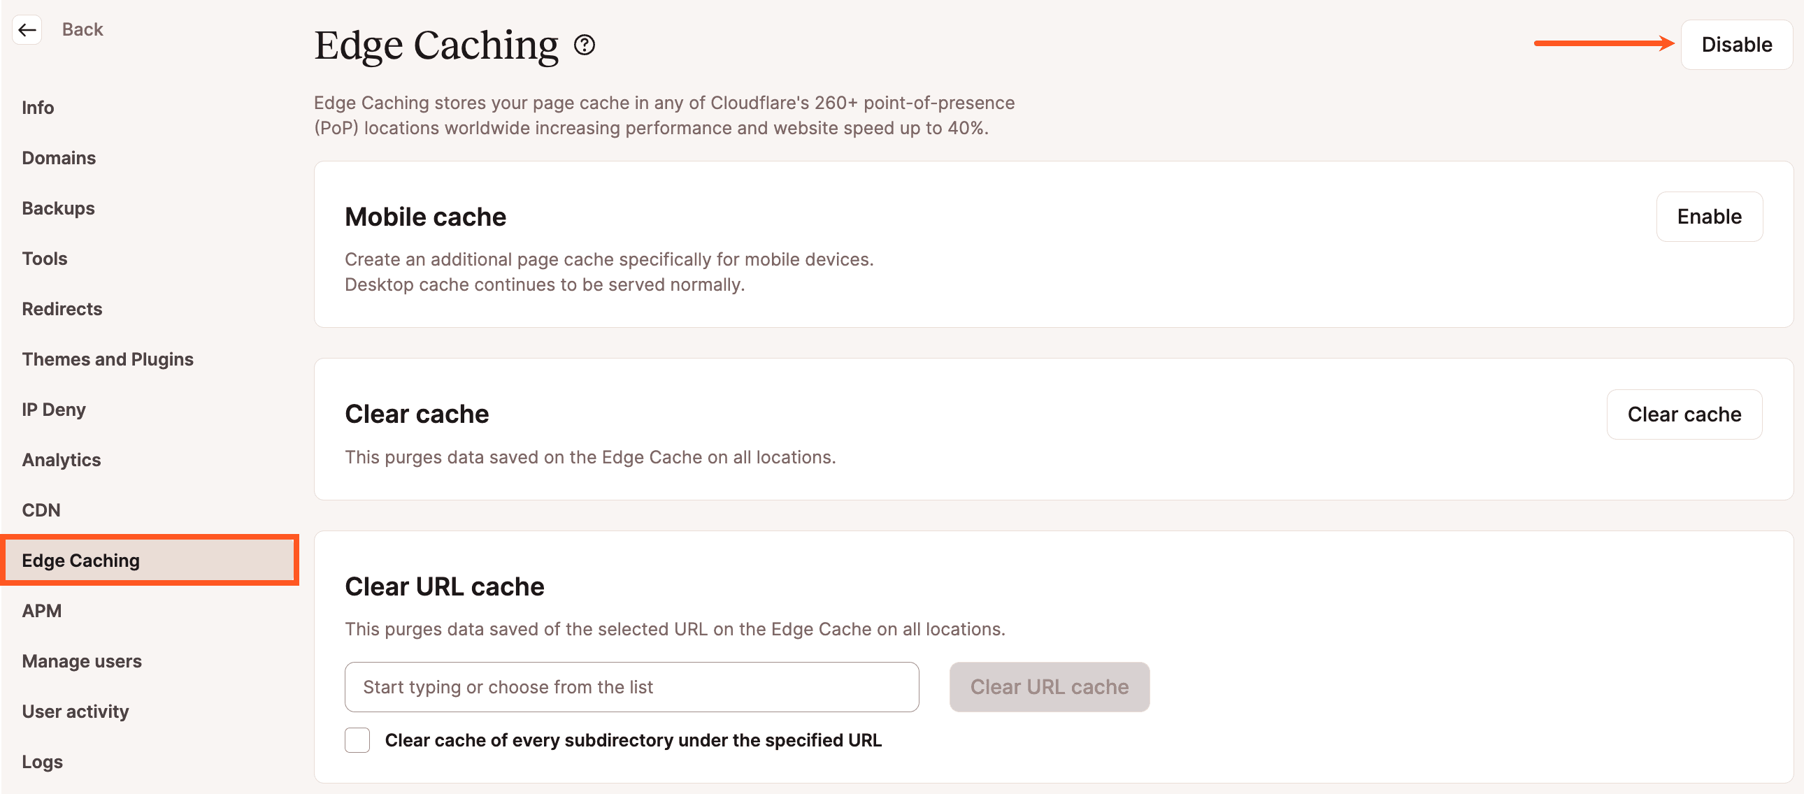Disable Edge Caching

[1735, 44]
